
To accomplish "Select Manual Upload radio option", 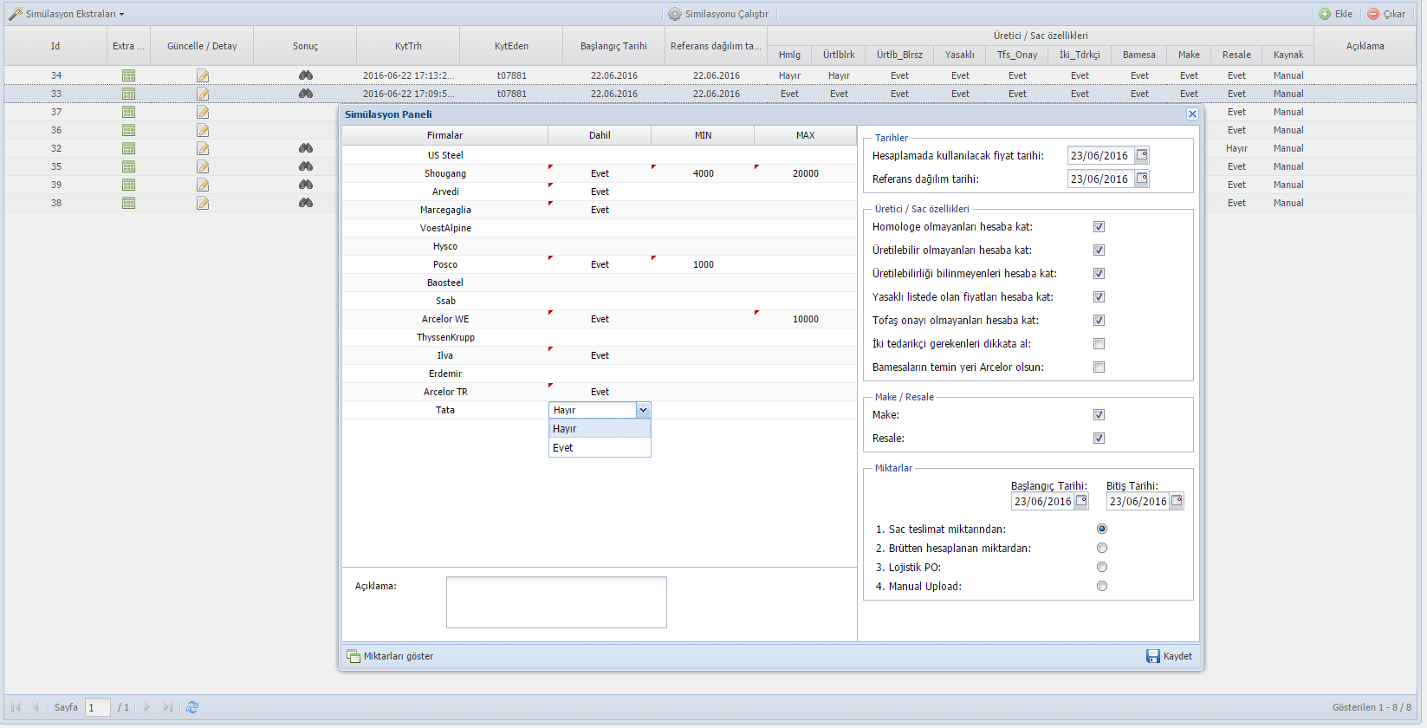I will click(1102, 586).
